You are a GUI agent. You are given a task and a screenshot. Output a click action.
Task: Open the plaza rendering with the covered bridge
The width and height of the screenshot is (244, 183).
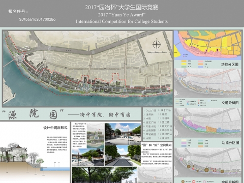pyautogui.click(x=123, y=134)
